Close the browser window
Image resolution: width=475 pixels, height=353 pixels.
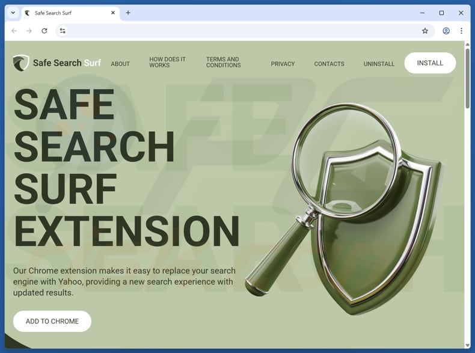point(461,13)
